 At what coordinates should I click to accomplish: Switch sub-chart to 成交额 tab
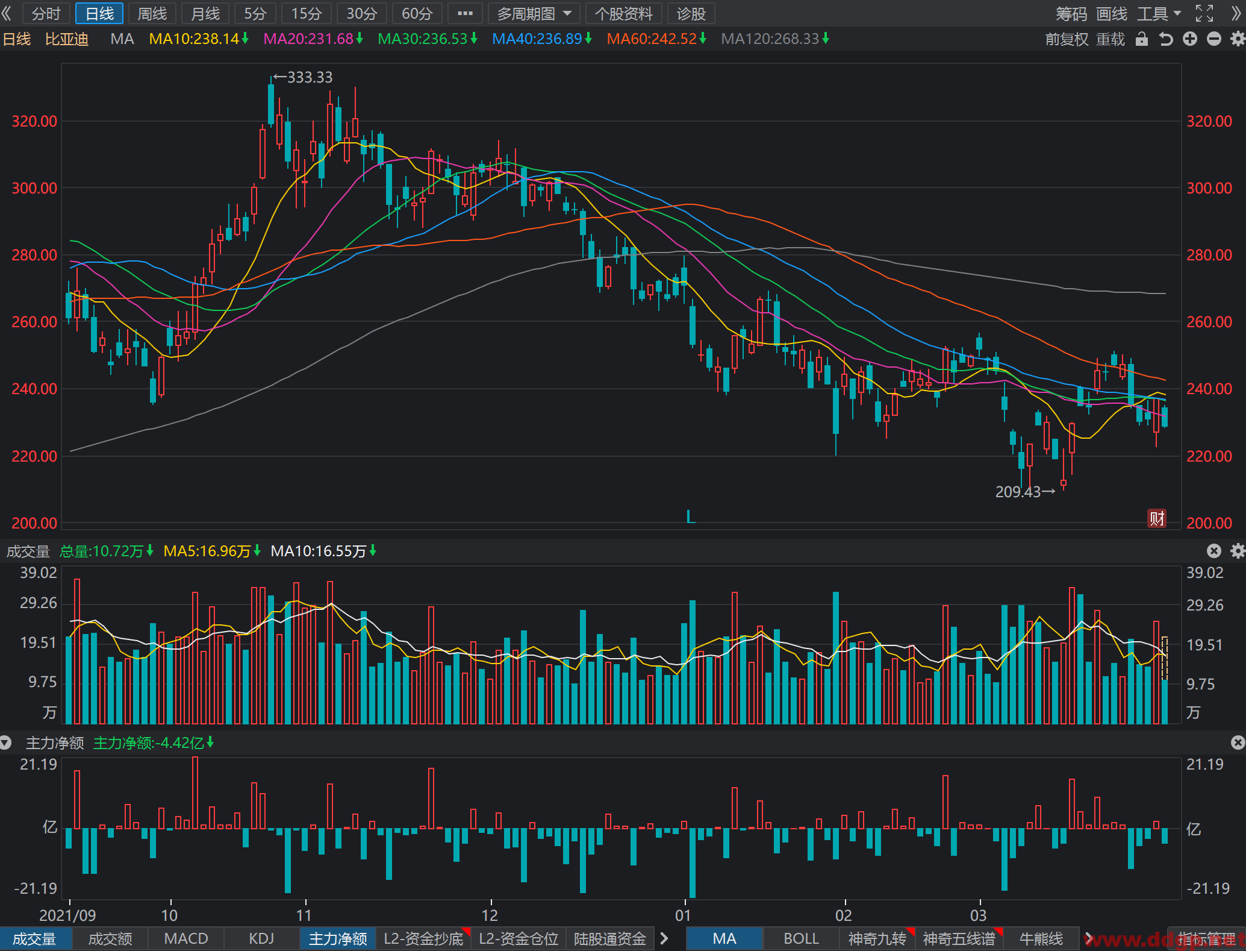(110, 939)
